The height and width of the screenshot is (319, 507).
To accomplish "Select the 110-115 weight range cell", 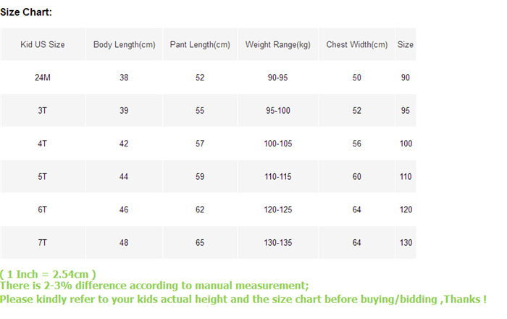I will 278,177.
